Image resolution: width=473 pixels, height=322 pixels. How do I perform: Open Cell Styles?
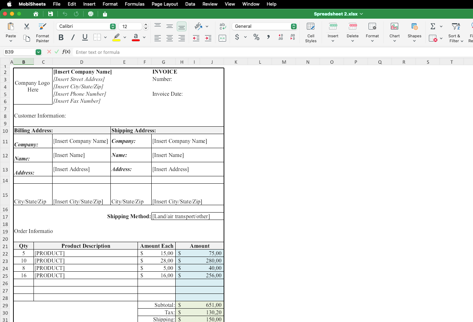point(310,32)
